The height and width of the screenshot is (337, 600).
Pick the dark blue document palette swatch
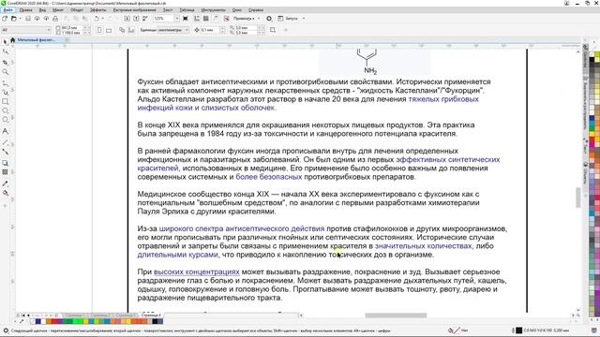click(x=37, y=322)
